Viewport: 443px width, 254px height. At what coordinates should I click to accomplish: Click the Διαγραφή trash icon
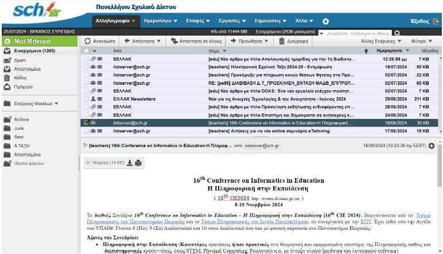pos(281,41)
